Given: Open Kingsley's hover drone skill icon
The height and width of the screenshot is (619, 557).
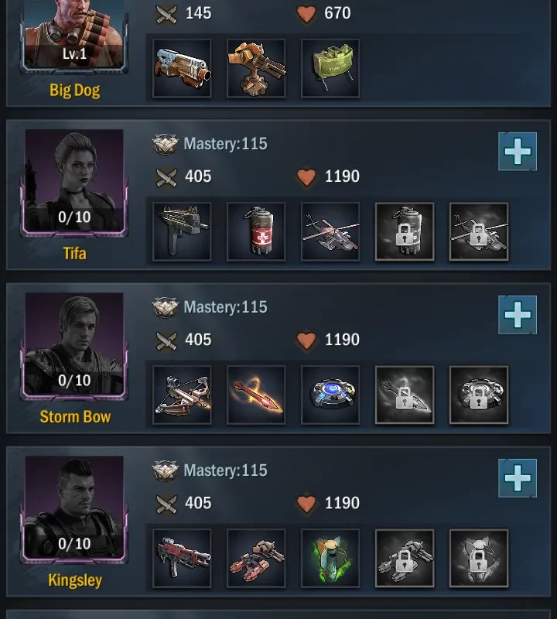Looking at the screenshot, I should [x=256, y=559].
